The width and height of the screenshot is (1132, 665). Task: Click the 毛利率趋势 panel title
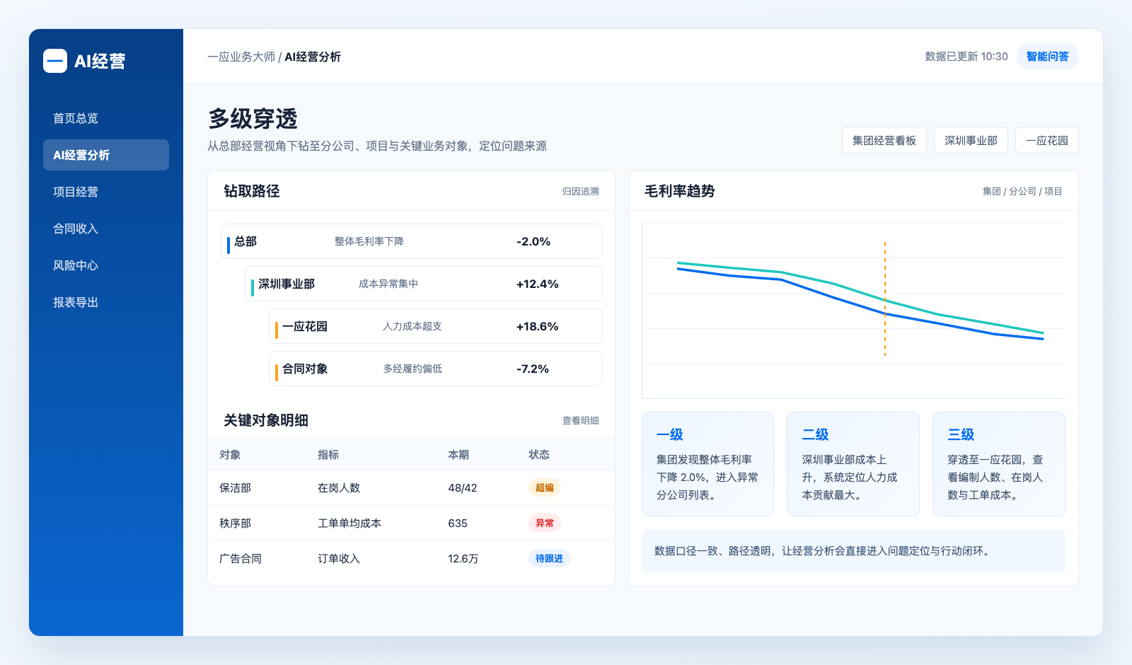pos(679,191)
